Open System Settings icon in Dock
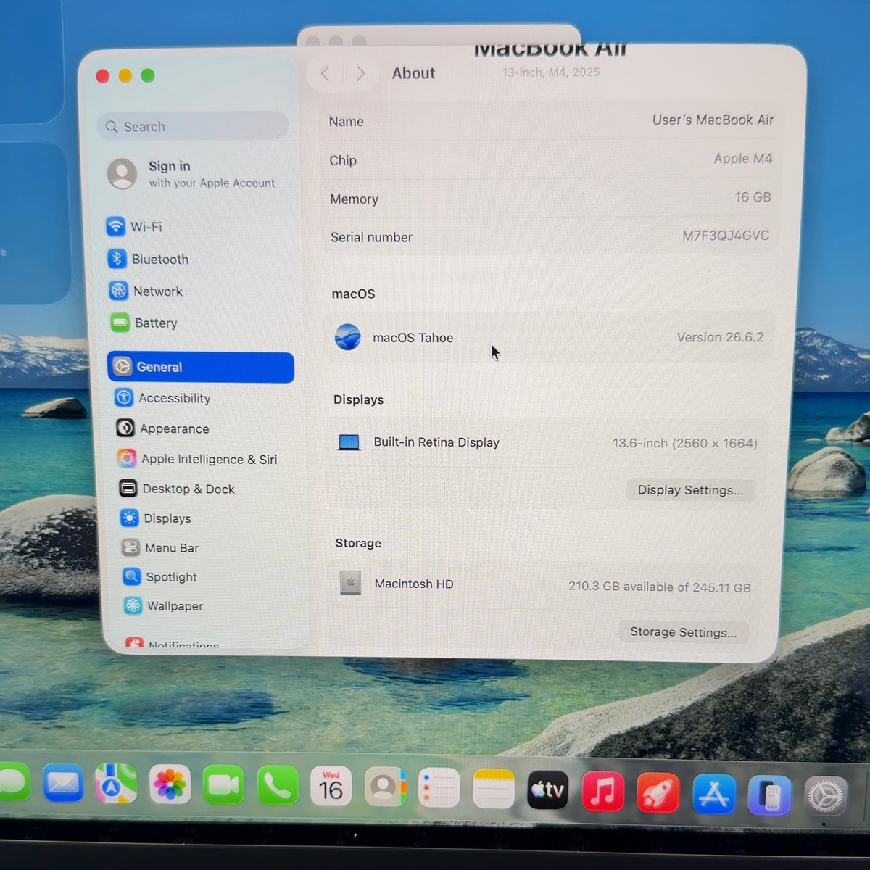 [x=826, y=797]
